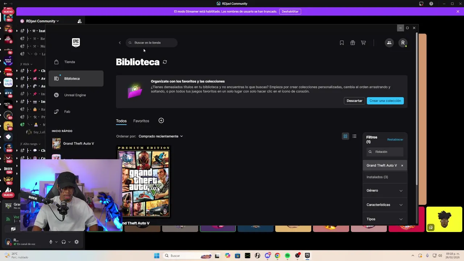Viewport: 464px width, 261px height.
Task: Open Discord user settings gear
Action: tap(76, 242)
